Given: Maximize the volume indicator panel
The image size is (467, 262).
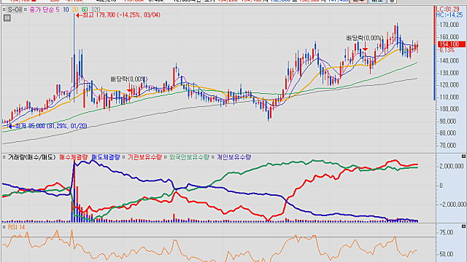Looking at the screenshot, I should pos(463,156).
